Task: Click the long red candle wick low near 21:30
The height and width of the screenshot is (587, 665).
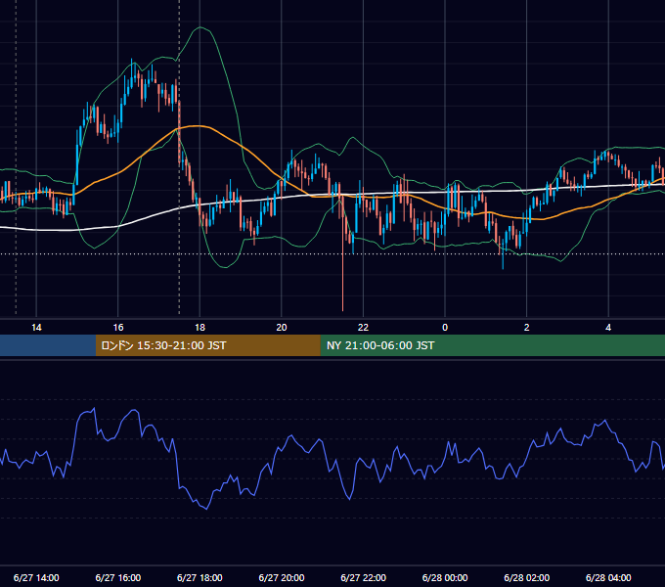Action: click(x=342, y=310)
